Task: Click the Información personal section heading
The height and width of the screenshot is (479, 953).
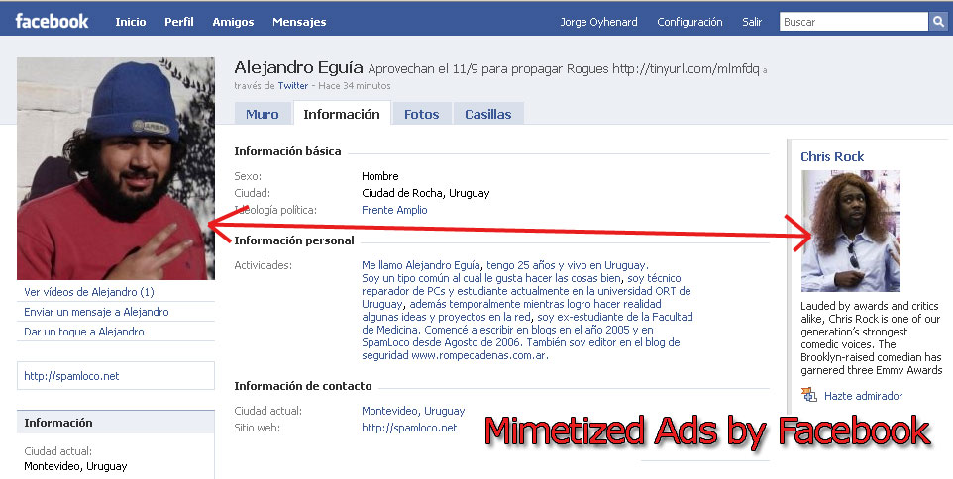Action: [294, 240]
